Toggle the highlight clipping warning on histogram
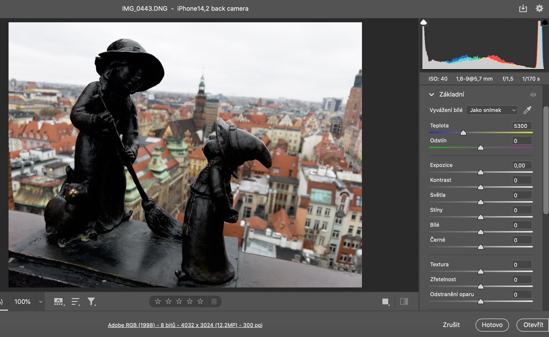Image resolution: width=549 pixels, height=337 pixels. click(545, 22)
